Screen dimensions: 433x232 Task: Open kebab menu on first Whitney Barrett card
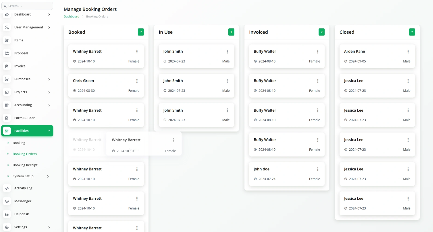coord(137,52)
